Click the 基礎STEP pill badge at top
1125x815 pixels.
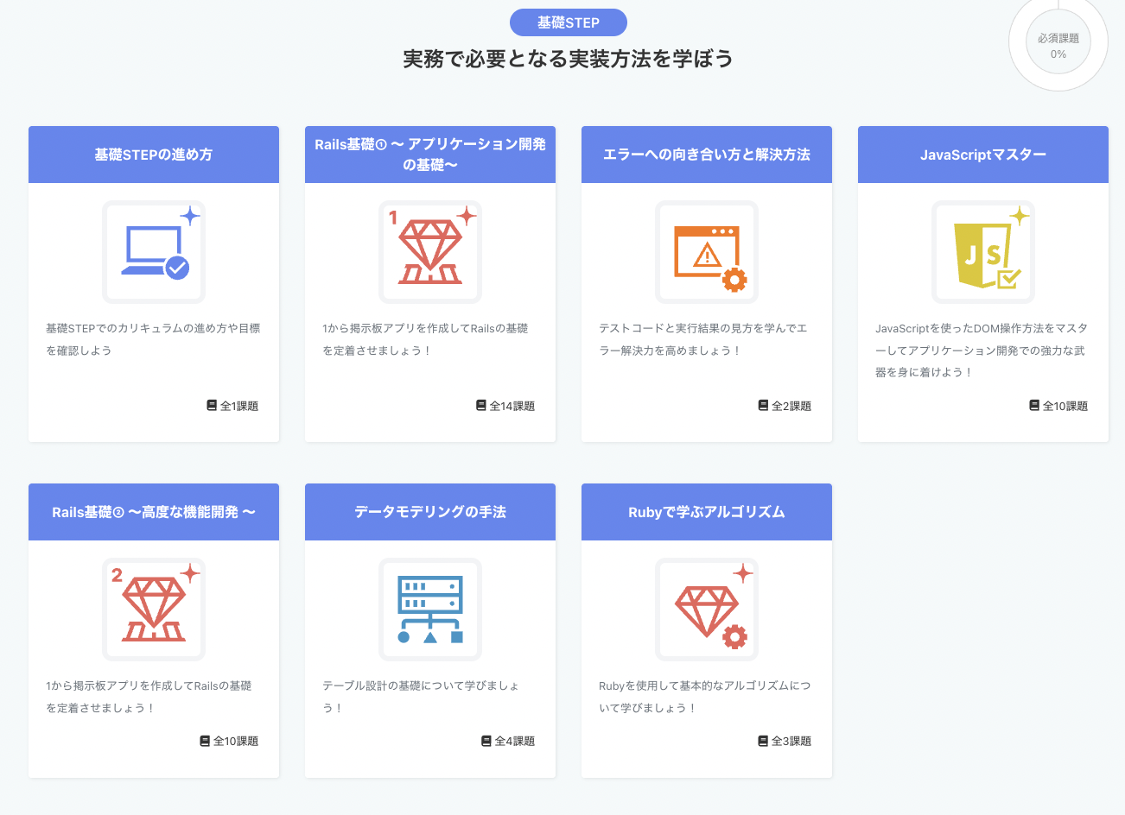click(x=569, y=22)
